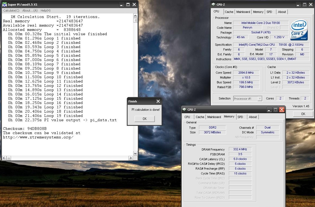Viewport: 315px width, 207px height.
Task: Open the Help(H) menu in Super PI
Action: pos(45,10)
